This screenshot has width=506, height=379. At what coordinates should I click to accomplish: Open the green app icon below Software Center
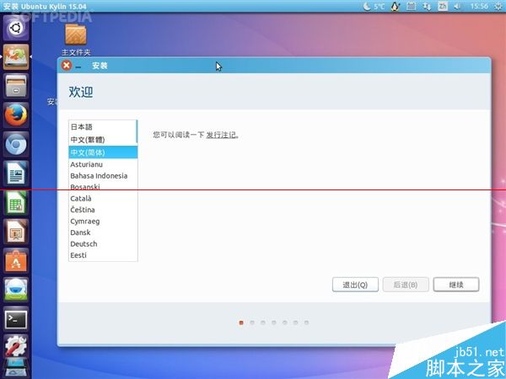[16, 290]
